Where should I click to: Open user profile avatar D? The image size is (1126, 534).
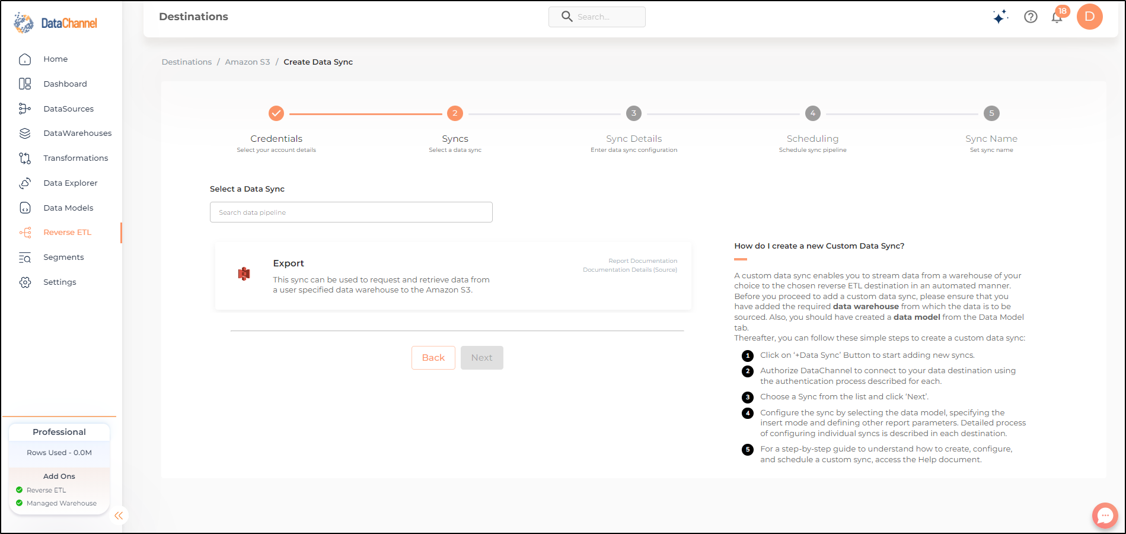(x=1090, y=17)
